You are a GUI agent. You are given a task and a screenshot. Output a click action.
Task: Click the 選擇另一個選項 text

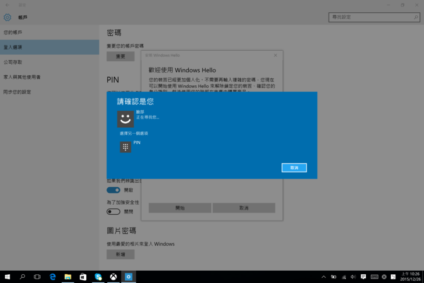[134, 134]
